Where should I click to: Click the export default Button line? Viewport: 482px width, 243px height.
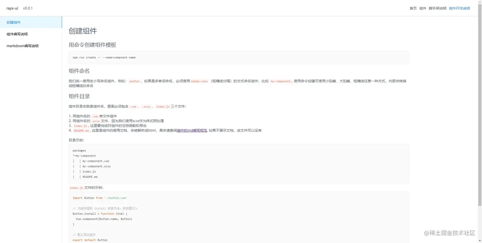click(x=90, y=240)
